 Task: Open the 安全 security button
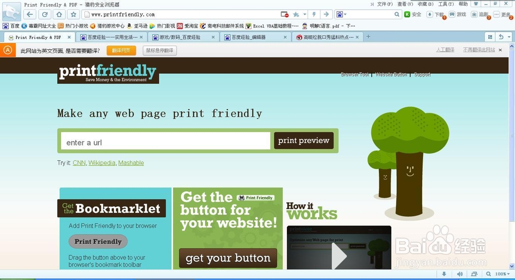[x=413, y=14]
